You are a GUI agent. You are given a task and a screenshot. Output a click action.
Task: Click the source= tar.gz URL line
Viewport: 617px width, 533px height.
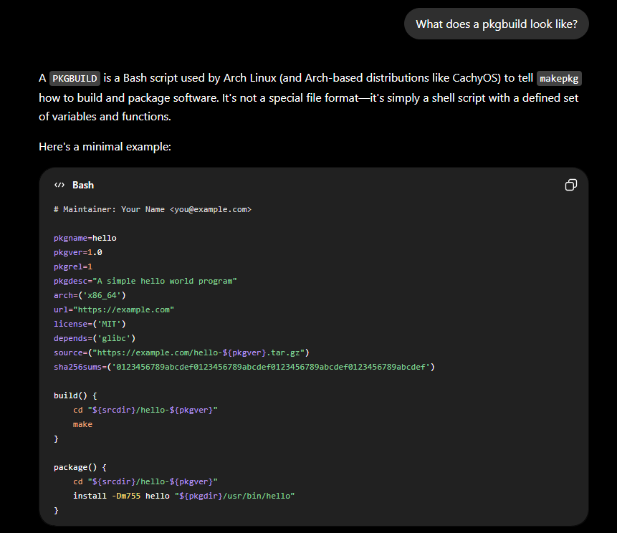pyautogui.click(x=181, y=352)
